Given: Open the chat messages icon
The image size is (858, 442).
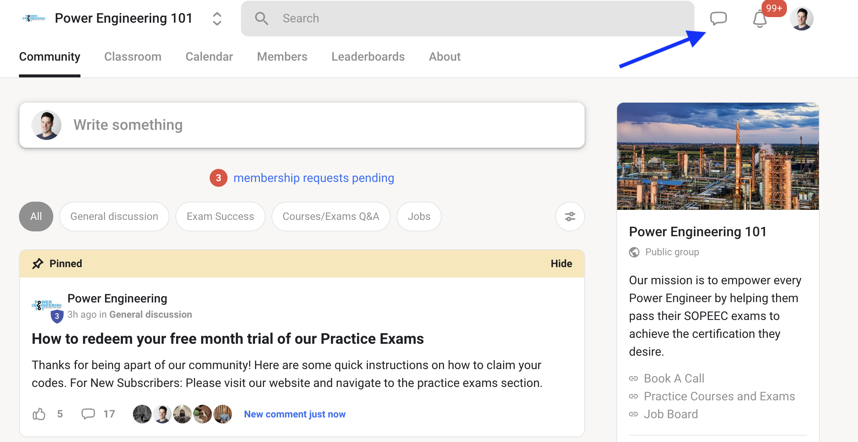Looking at the screenshot, I should tap(718, 18).
